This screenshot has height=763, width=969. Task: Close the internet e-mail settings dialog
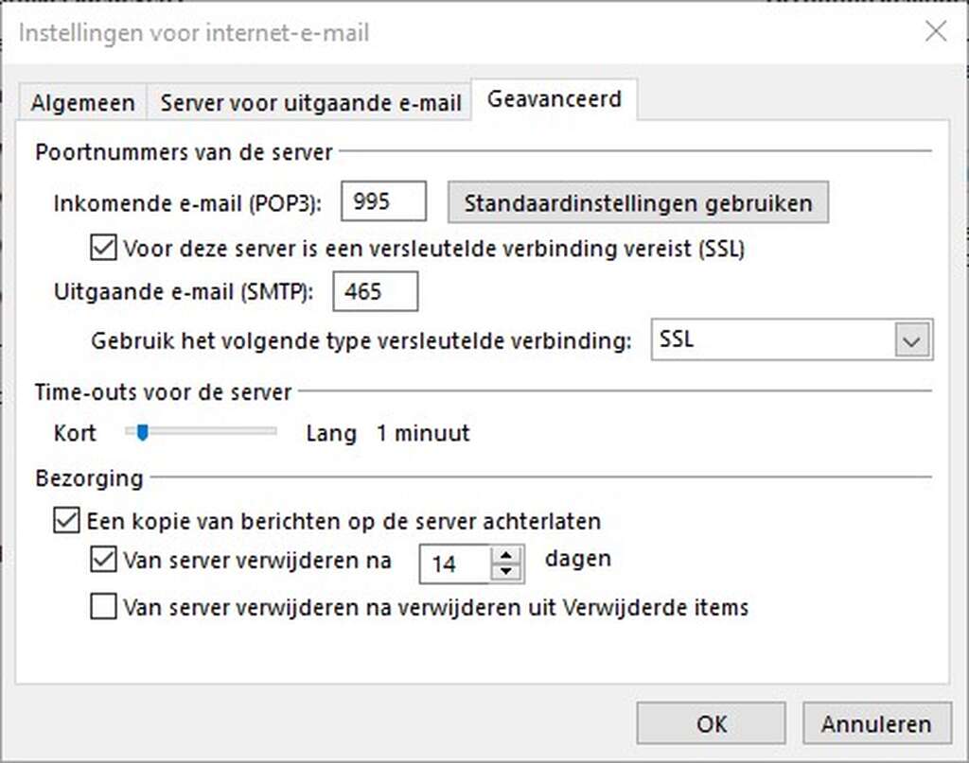point(935,32)
